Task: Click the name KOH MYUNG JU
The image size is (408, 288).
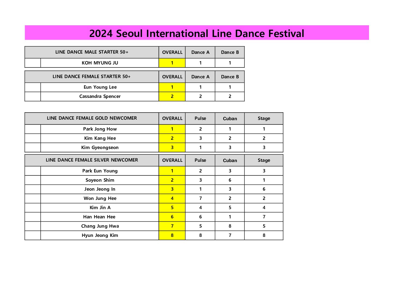Action: pyautogui.click(x=100, y=63)
